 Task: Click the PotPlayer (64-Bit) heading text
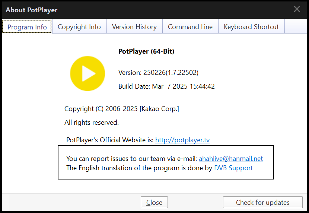click(146, 51)
